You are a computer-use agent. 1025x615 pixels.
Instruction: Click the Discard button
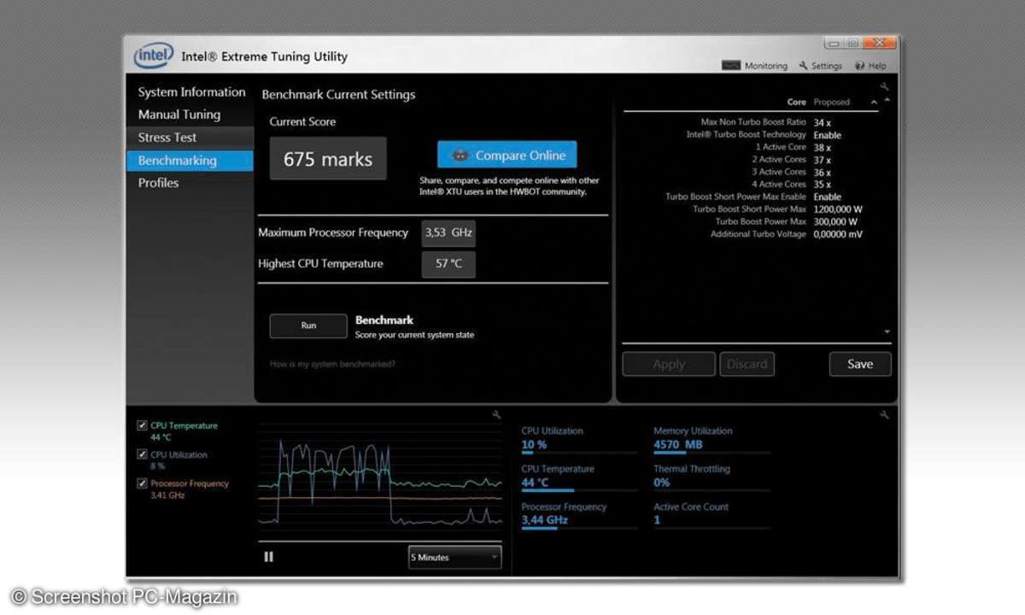pyautogui.click(x=747, y=364)
